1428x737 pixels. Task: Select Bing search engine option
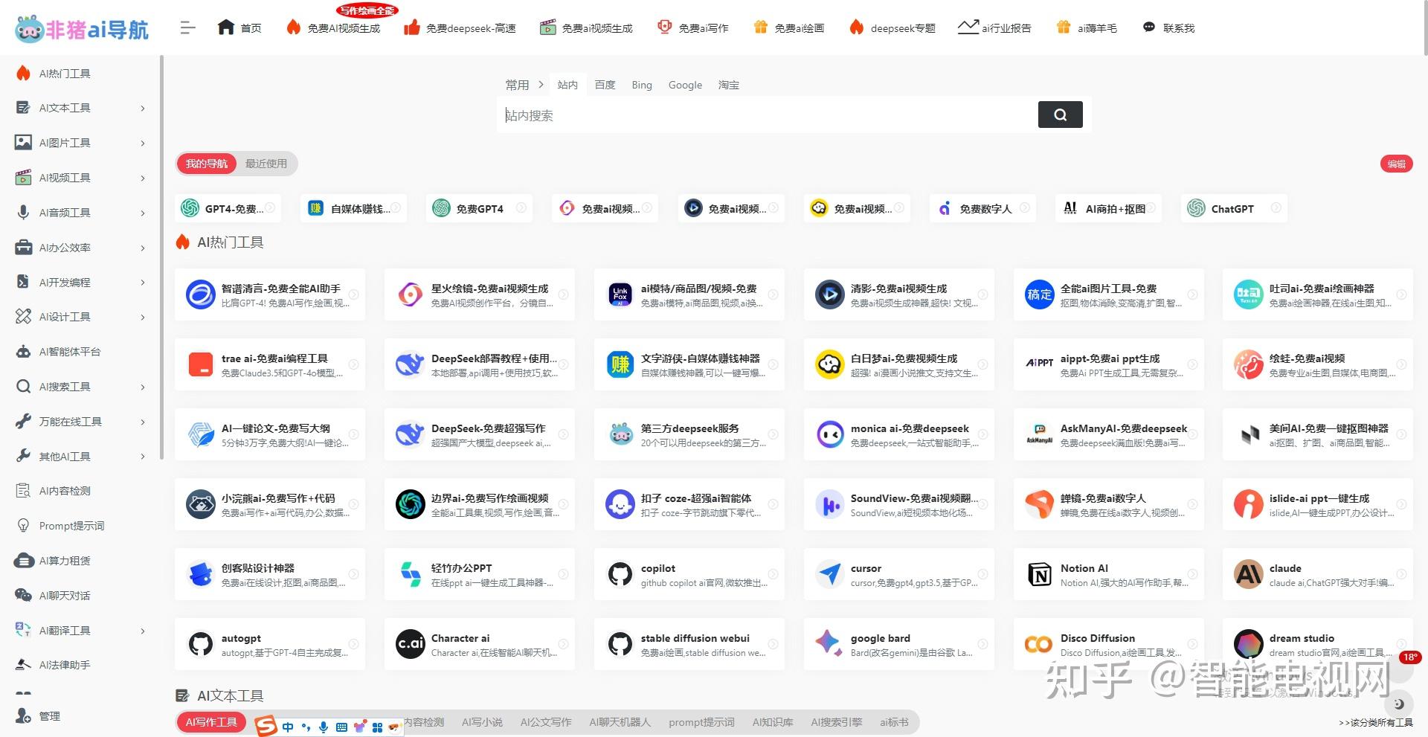(642, 85)
